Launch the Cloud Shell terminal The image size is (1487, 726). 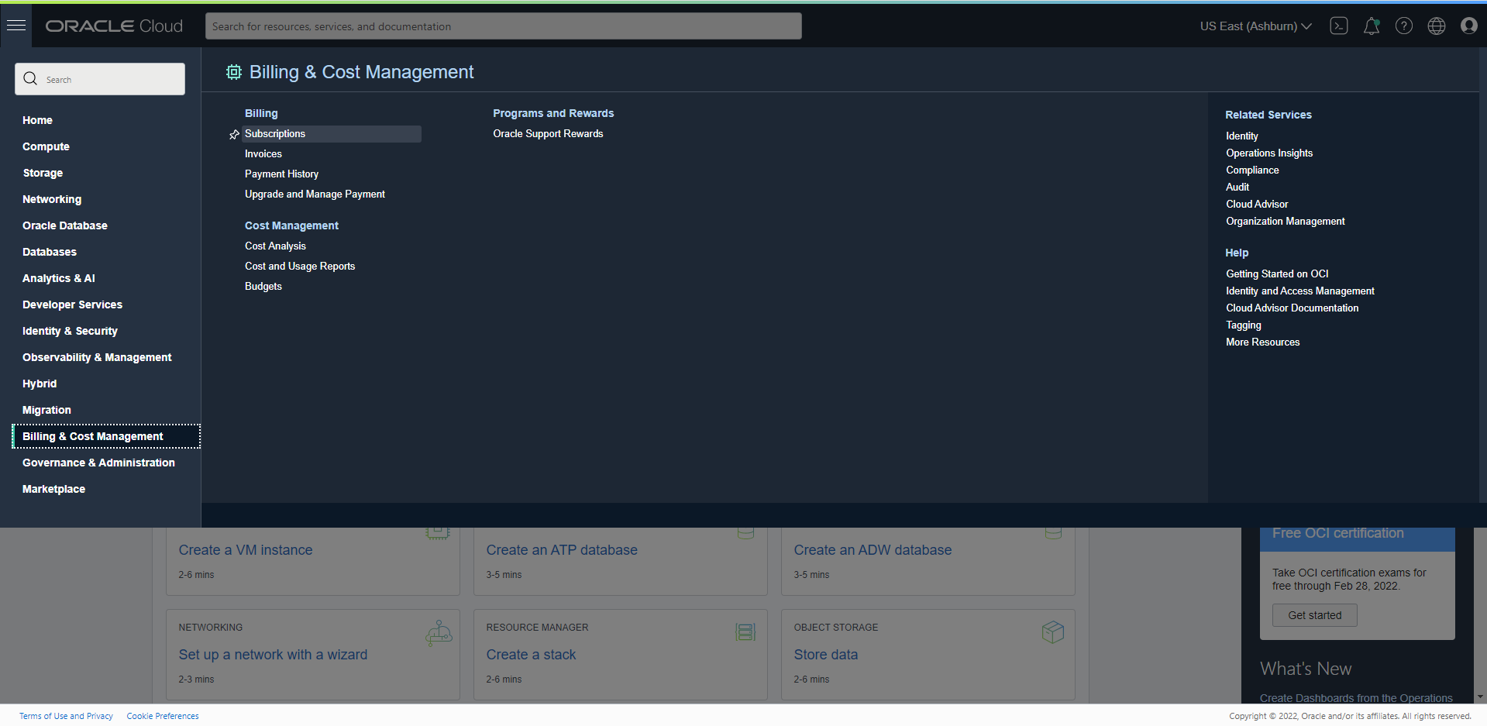[1339, 26]
